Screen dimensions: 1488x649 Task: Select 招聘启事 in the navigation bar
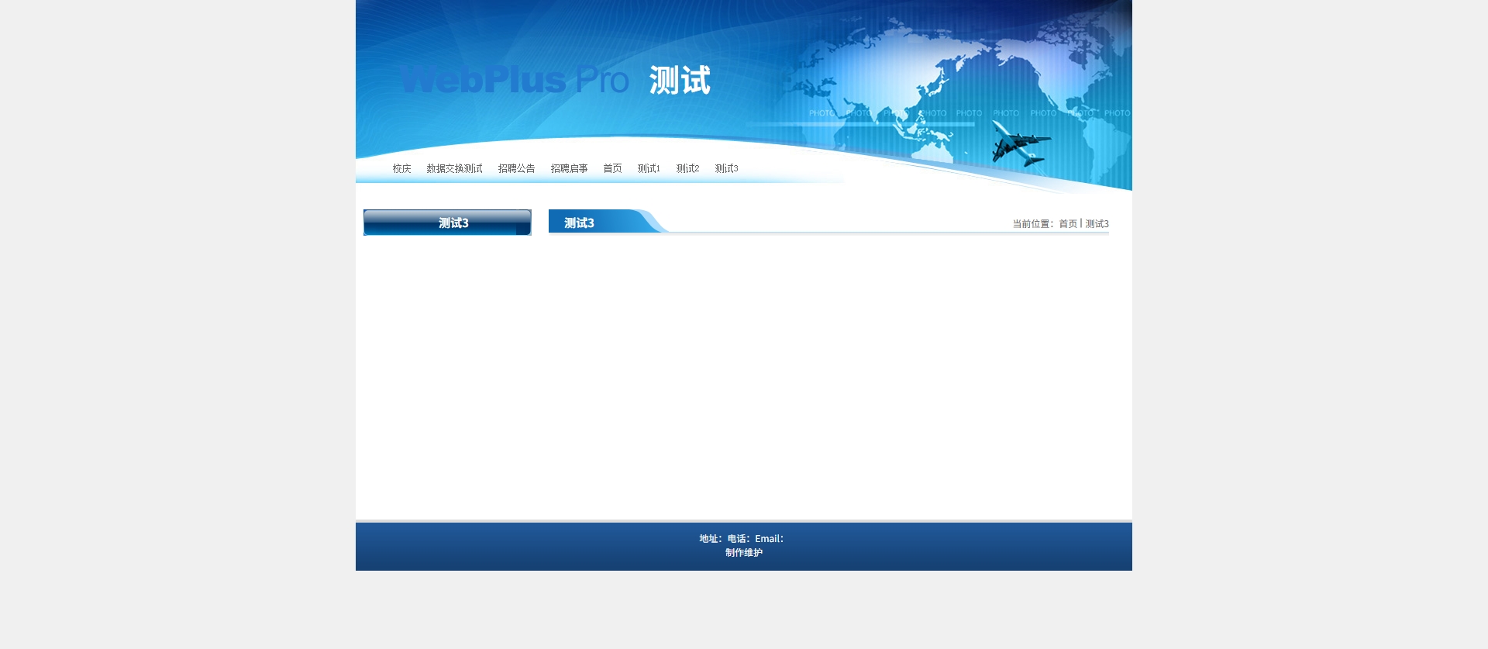coord(569,168)
